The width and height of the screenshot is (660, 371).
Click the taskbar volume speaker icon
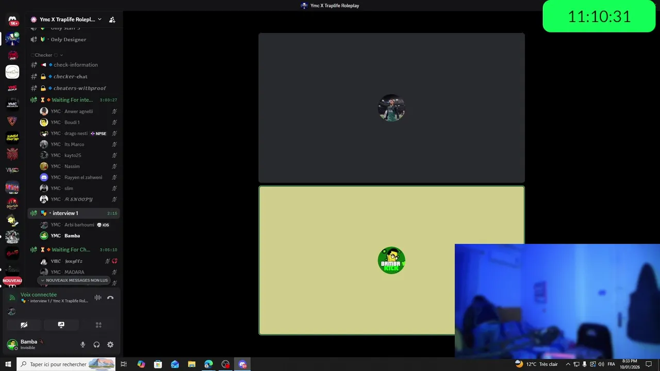(x=601, y=364)
